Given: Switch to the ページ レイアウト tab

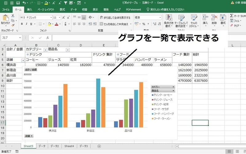Looking at the screenshot, I should tap(46, 10).
